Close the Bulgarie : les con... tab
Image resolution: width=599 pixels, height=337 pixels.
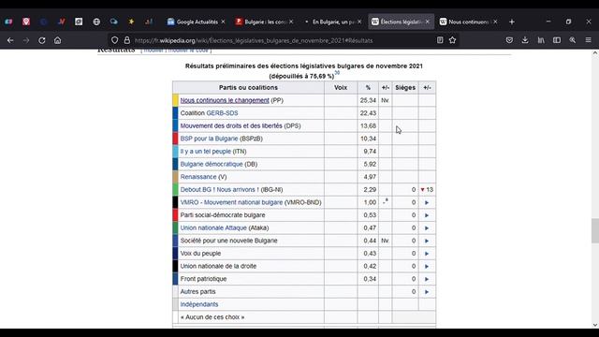click(291, 22)
